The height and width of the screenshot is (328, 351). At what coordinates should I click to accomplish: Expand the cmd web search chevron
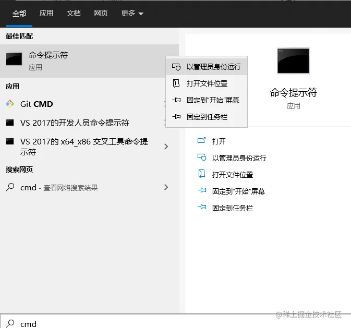166,187
